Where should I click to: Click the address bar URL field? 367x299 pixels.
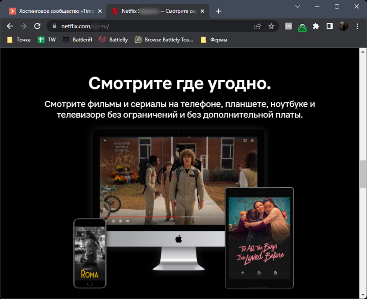click(154, 26)
